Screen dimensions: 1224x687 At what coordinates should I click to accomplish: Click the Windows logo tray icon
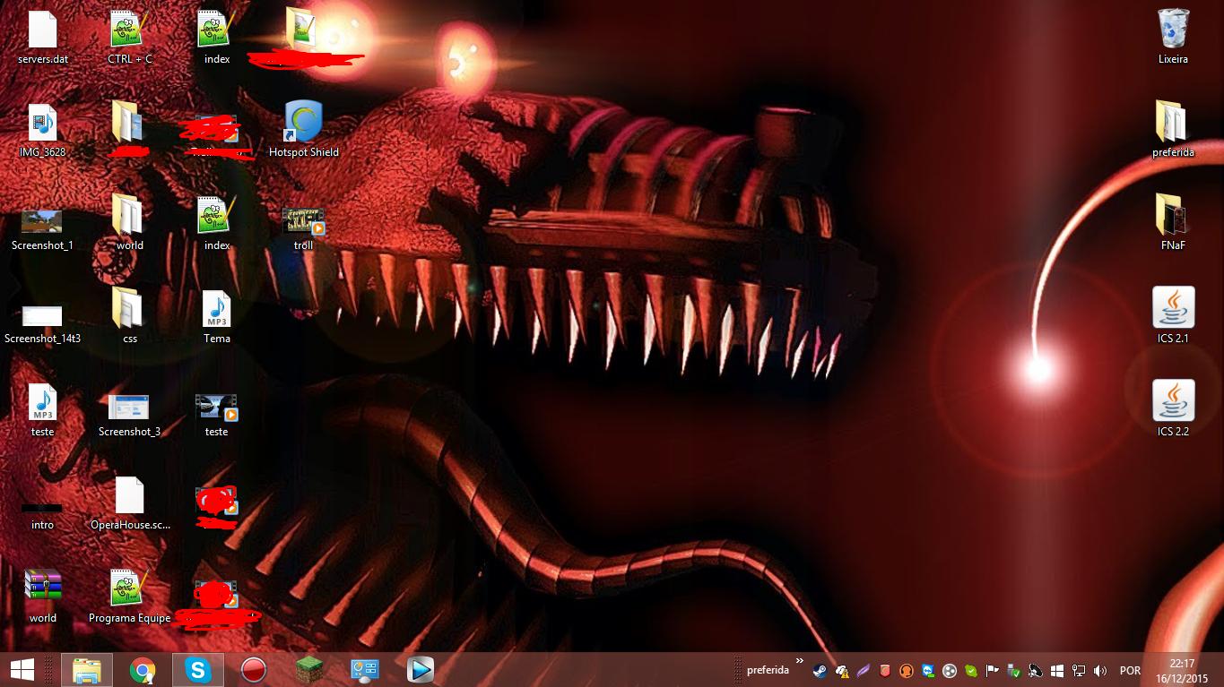[x=1056, y=670]
